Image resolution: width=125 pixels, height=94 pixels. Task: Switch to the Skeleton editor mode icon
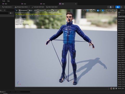[111, 7]
